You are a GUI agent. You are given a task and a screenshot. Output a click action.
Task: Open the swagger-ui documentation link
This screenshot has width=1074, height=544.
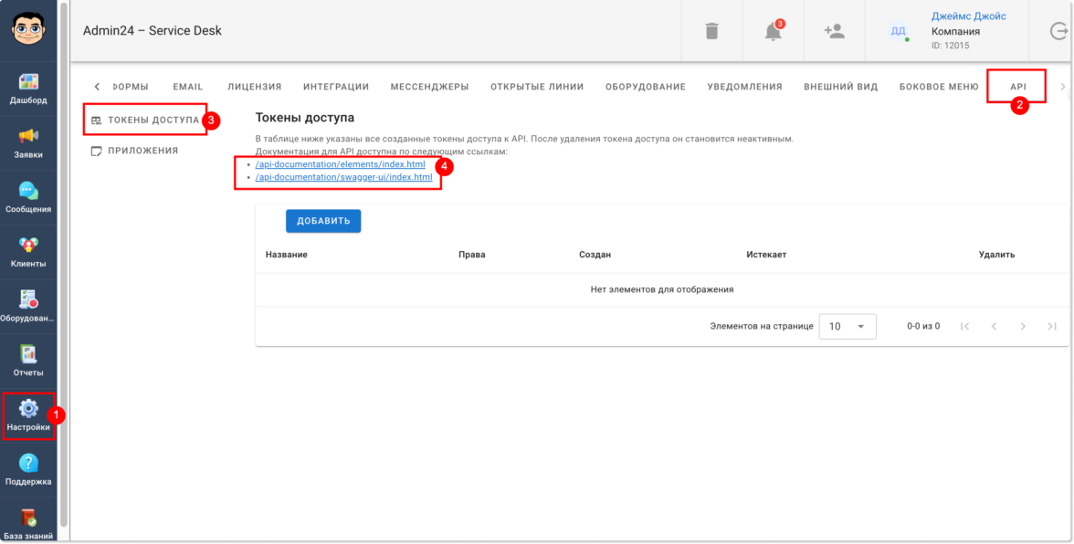click(x=344, y=177)
